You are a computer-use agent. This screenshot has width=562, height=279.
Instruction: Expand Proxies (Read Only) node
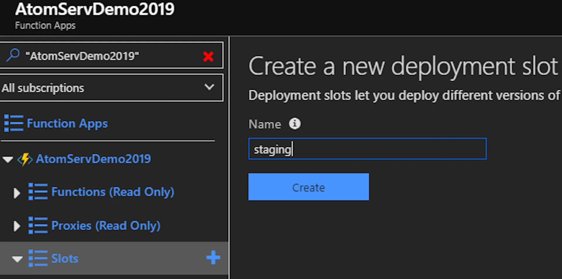(x=17, y=226)
